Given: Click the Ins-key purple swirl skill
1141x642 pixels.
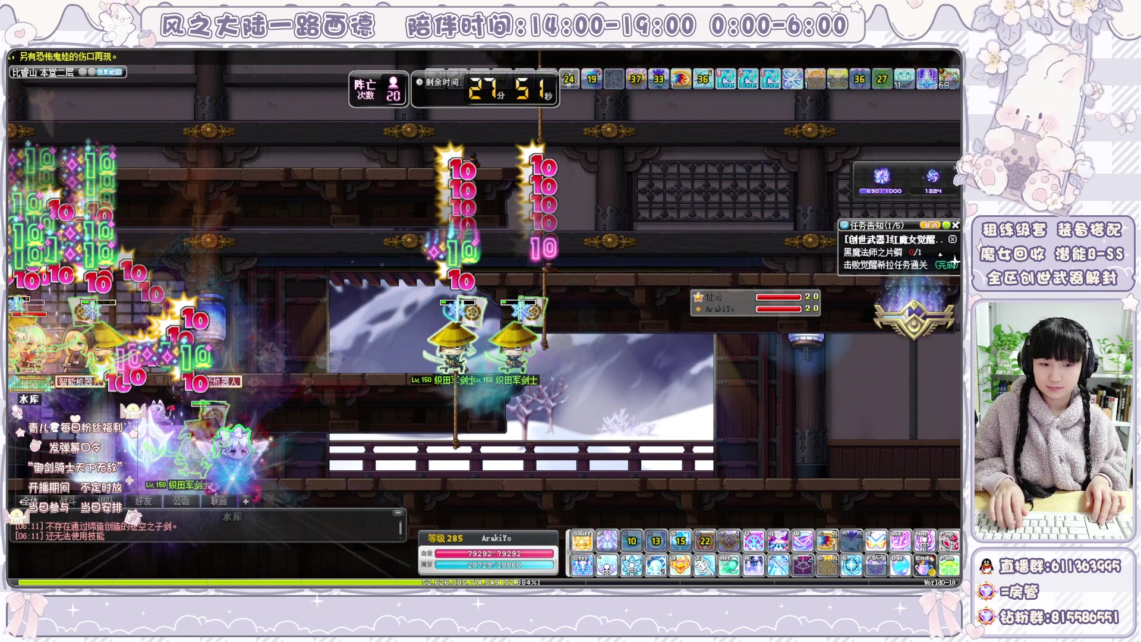Looking at the screenshot, I should click(899, 541).
